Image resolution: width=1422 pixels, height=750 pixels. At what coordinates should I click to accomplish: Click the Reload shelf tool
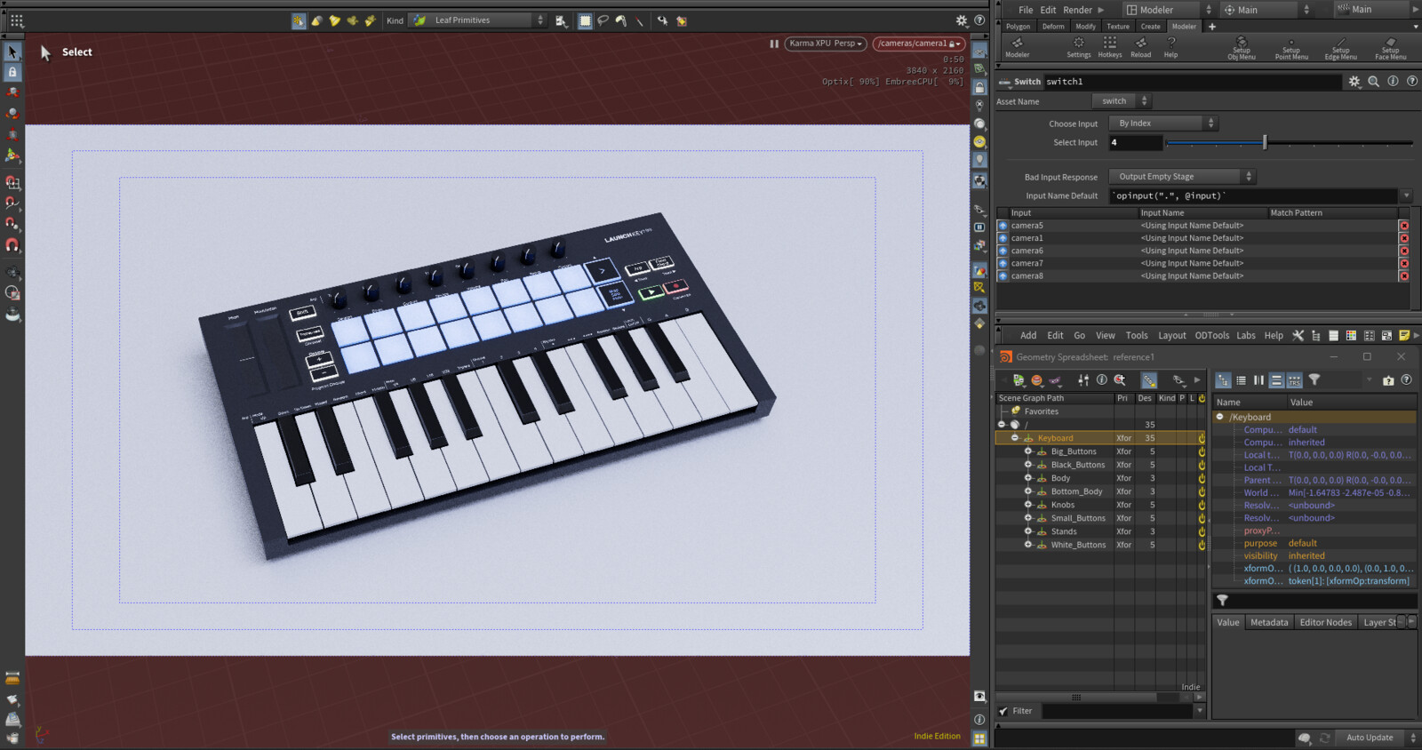[1141, 47]
